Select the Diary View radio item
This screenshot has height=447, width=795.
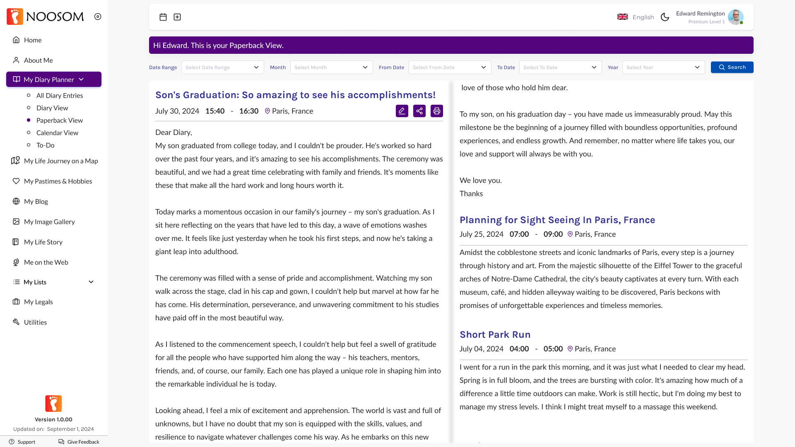coord(52,108)
